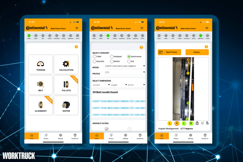The height and width of the screenshot is (162, 243).
Task: Select Speciality category radio button
Action: (x=94, y=61)
